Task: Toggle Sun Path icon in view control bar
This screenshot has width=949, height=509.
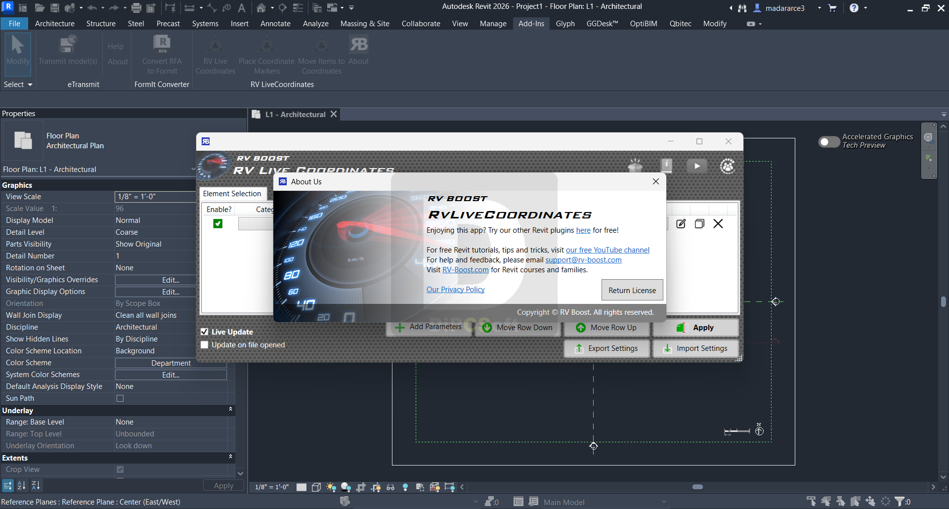Action: [331, 487]
